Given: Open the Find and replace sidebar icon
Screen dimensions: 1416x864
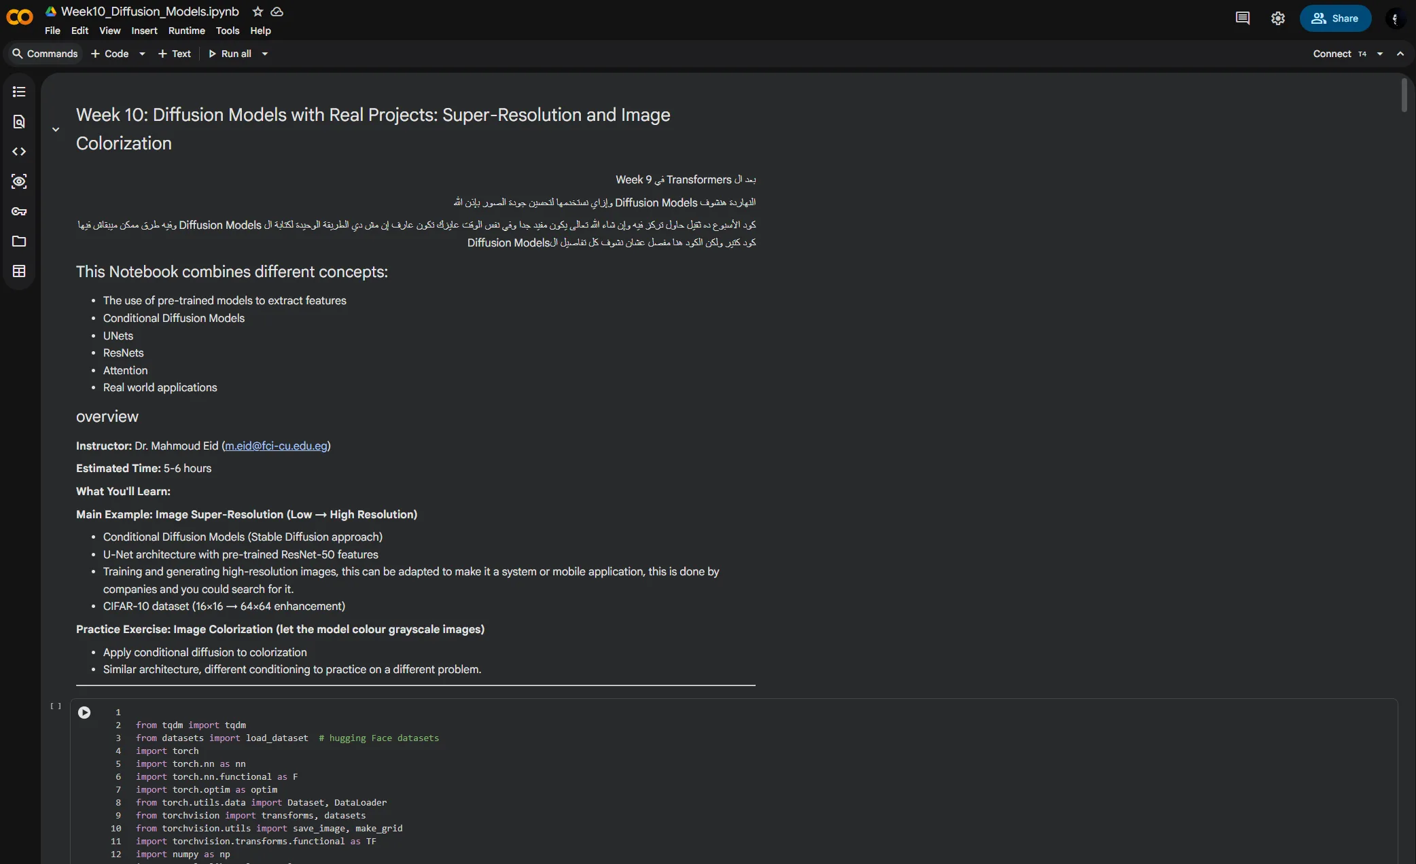Looking at the screenshot, I should 19,122.
